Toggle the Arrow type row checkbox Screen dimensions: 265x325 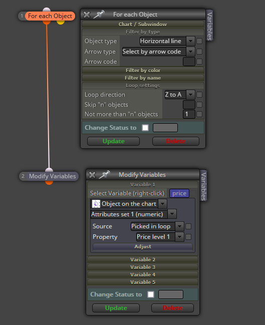(x=199, y=52)
